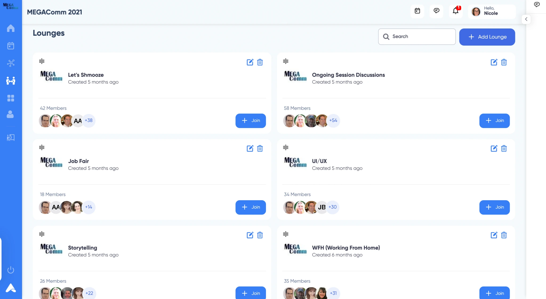Collapse the right side panel chevron
The height and width of the screenshot is (299, 546).
(x=526, y=19)
